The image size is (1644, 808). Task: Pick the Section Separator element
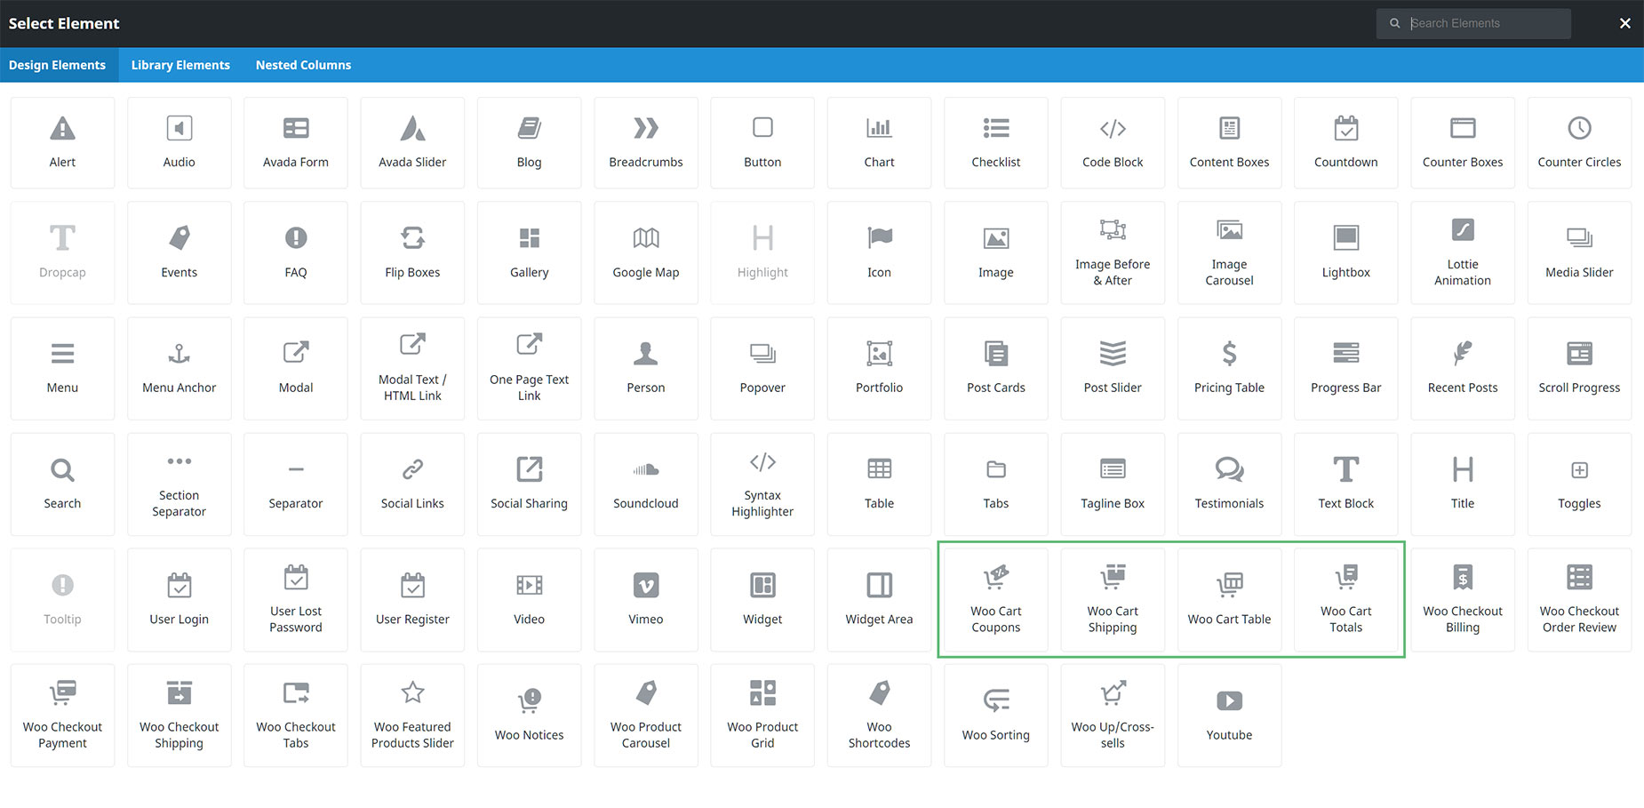click(x=179, y=484)
